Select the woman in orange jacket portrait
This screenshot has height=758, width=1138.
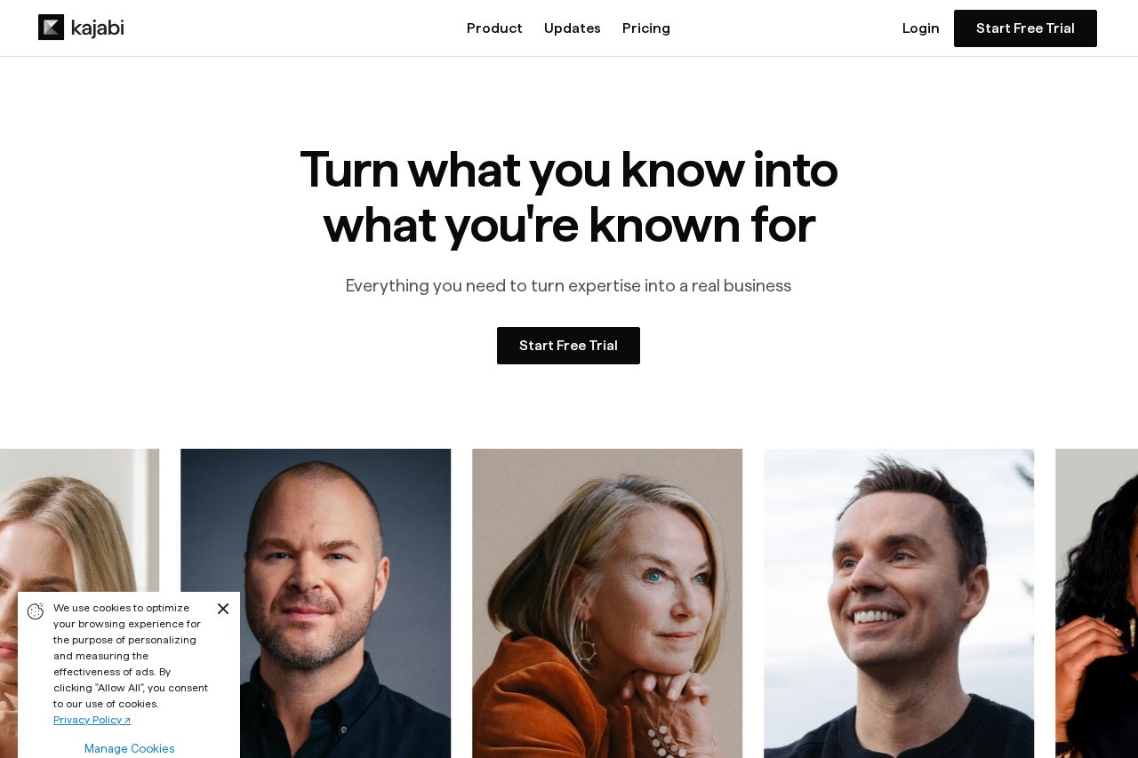tap(607, 603)
